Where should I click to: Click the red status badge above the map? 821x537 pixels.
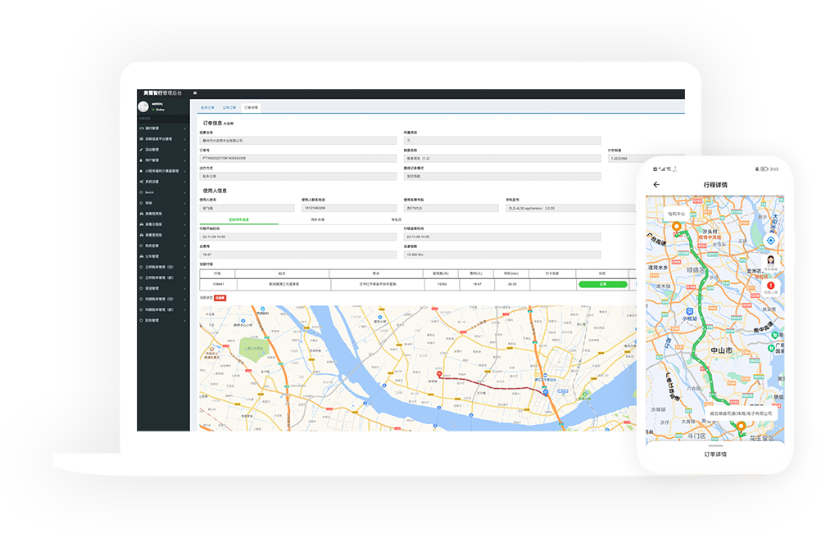click(x=220, y=299)
